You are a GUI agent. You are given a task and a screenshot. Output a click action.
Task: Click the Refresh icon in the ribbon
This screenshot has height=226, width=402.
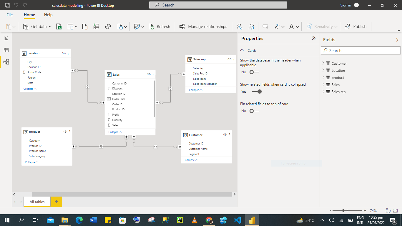point(152,26)
